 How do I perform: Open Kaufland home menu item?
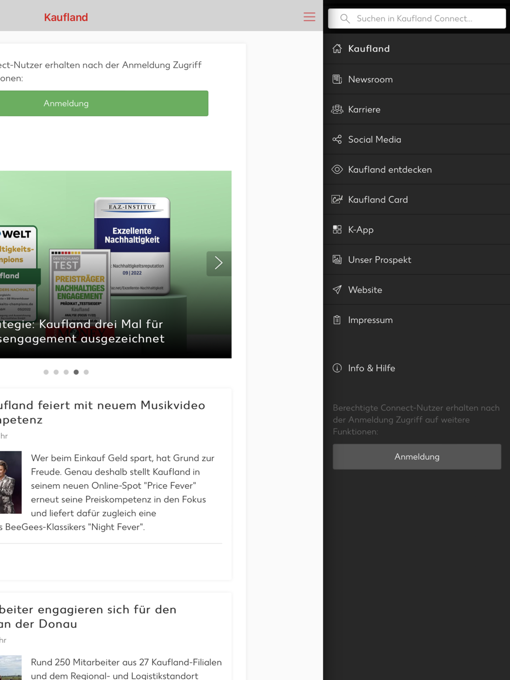417,49
